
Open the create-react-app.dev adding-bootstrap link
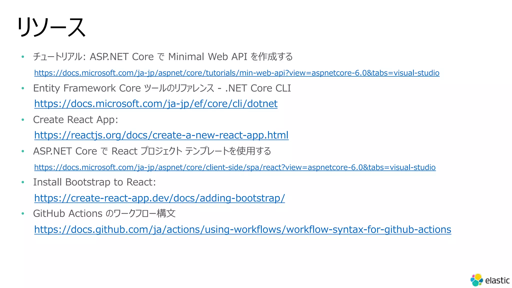(159, 198)
